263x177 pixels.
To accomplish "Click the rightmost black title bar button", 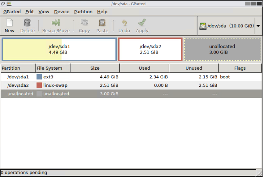I will coord(259,4).
